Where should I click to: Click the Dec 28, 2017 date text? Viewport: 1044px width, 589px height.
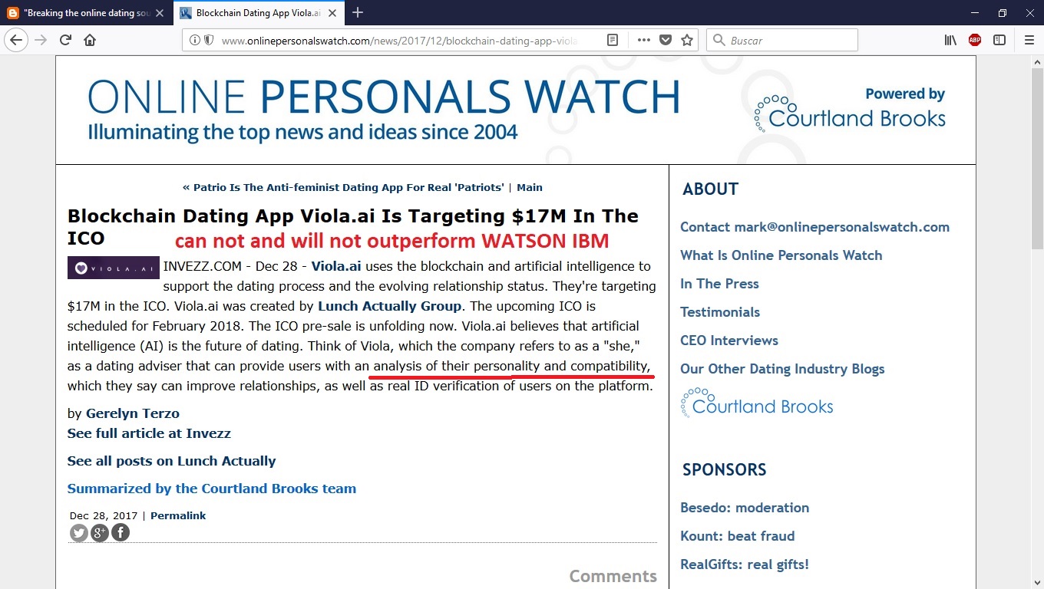(104, 515)
